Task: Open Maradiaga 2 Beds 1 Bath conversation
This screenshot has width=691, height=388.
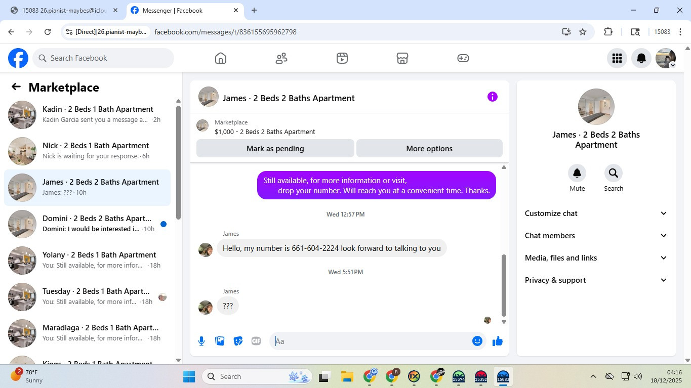Action: pos(87,333)
